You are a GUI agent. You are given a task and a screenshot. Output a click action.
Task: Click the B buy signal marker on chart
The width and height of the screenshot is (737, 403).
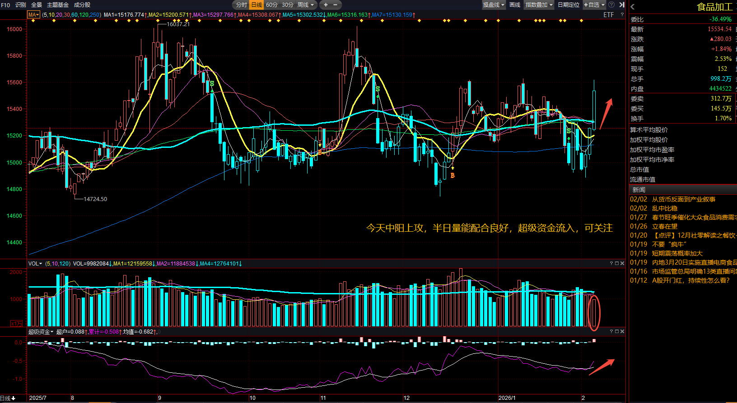click(x=452, y=175)
